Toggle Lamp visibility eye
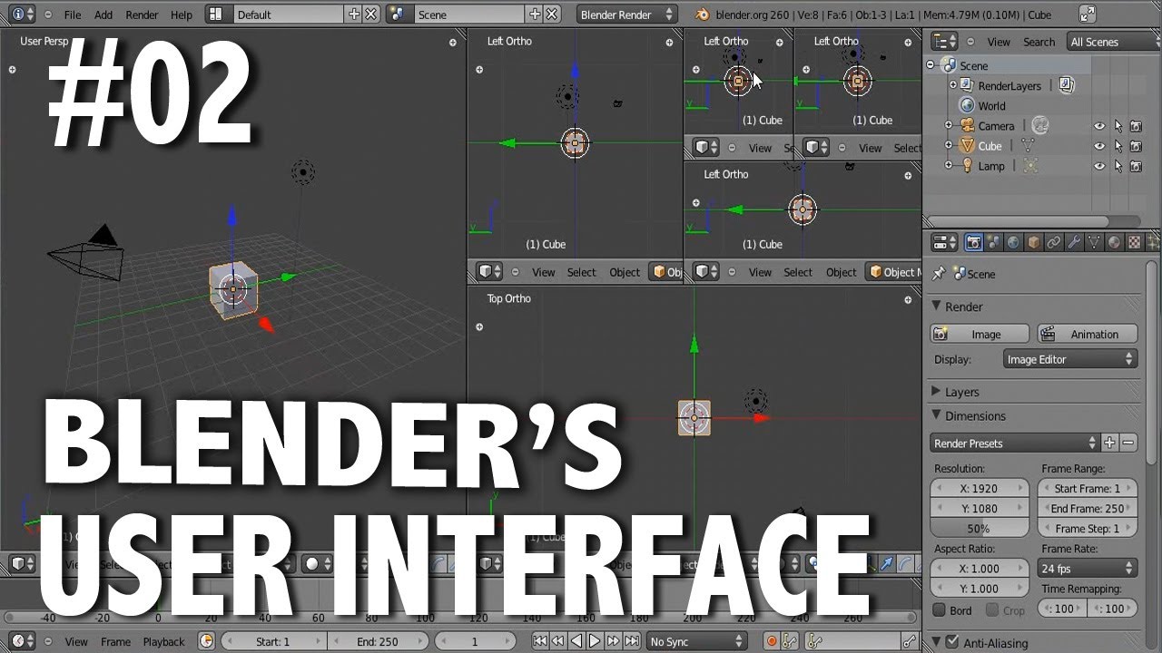Viewport: 1162px width, 653px height. [1099, 166]
